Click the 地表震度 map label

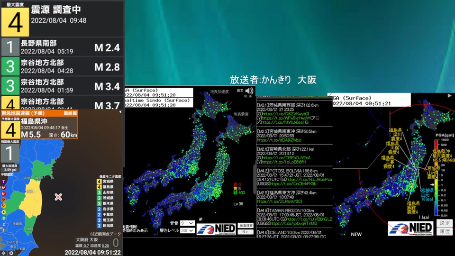pos(241,114)
